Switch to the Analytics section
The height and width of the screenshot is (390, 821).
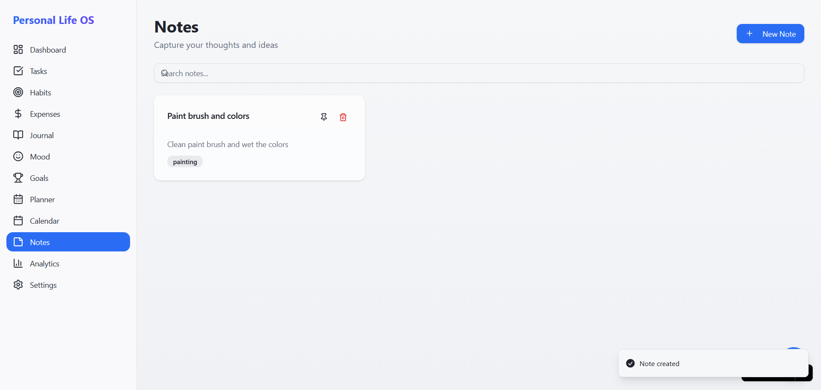point(68,263)
